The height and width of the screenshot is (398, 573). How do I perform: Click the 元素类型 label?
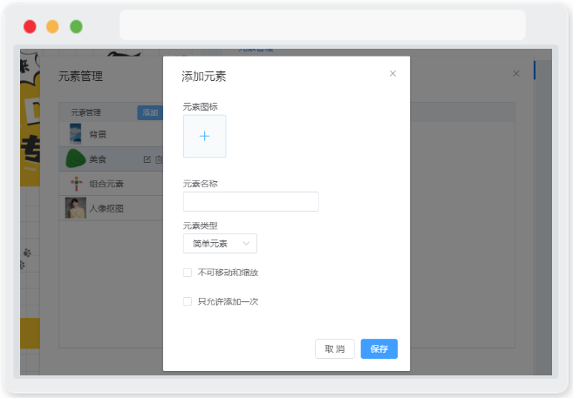pos(201,226)
